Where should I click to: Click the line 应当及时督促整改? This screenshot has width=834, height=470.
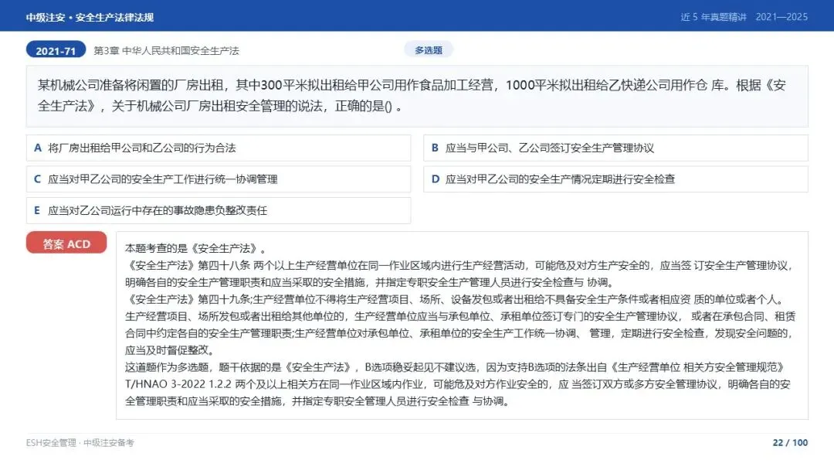[170, 350]
